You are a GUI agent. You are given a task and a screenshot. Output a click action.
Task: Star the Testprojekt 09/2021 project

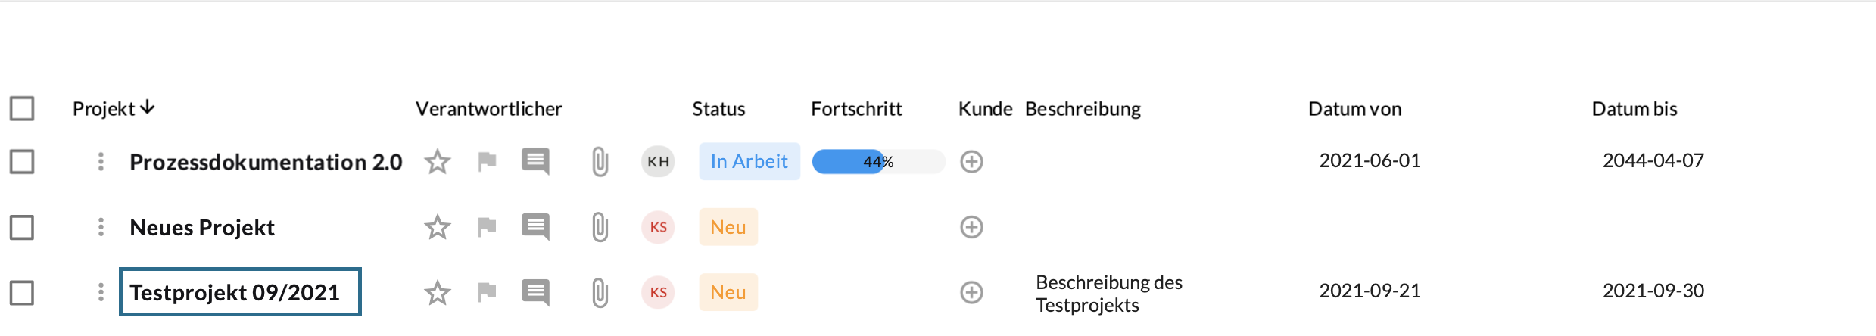(x=437, y=293)
